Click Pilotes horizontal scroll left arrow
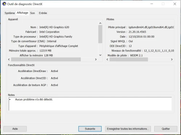Image resolution: width=181 pixels, height=135 pixels. point(107,59)
